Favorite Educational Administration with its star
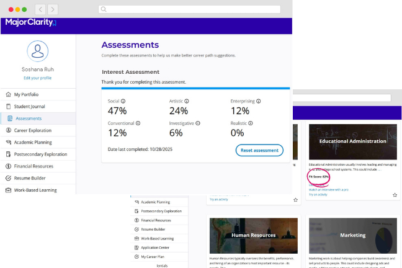Screen dimensions: 402x268 coord(395,195)
